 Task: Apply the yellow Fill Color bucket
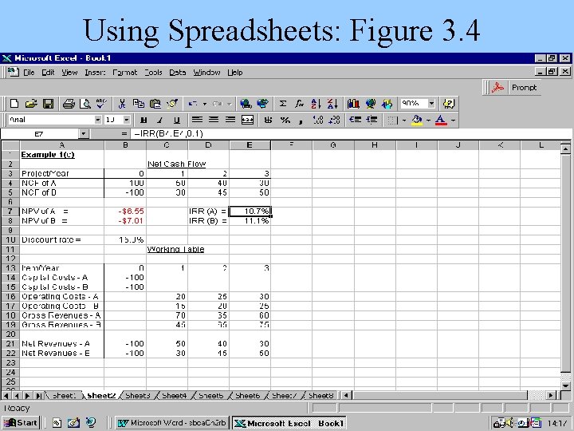pyautogui.click(x=417, y=120)
